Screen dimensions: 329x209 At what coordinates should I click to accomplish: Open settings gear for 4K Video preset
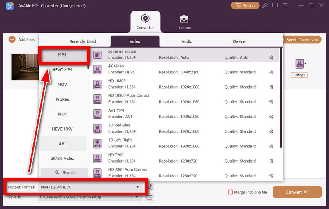[x=271, y=72]
